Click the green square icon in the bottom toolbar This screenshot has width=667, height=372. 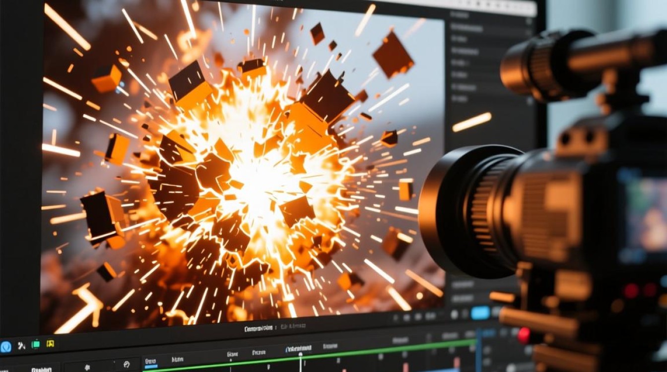tap(36, 344)
